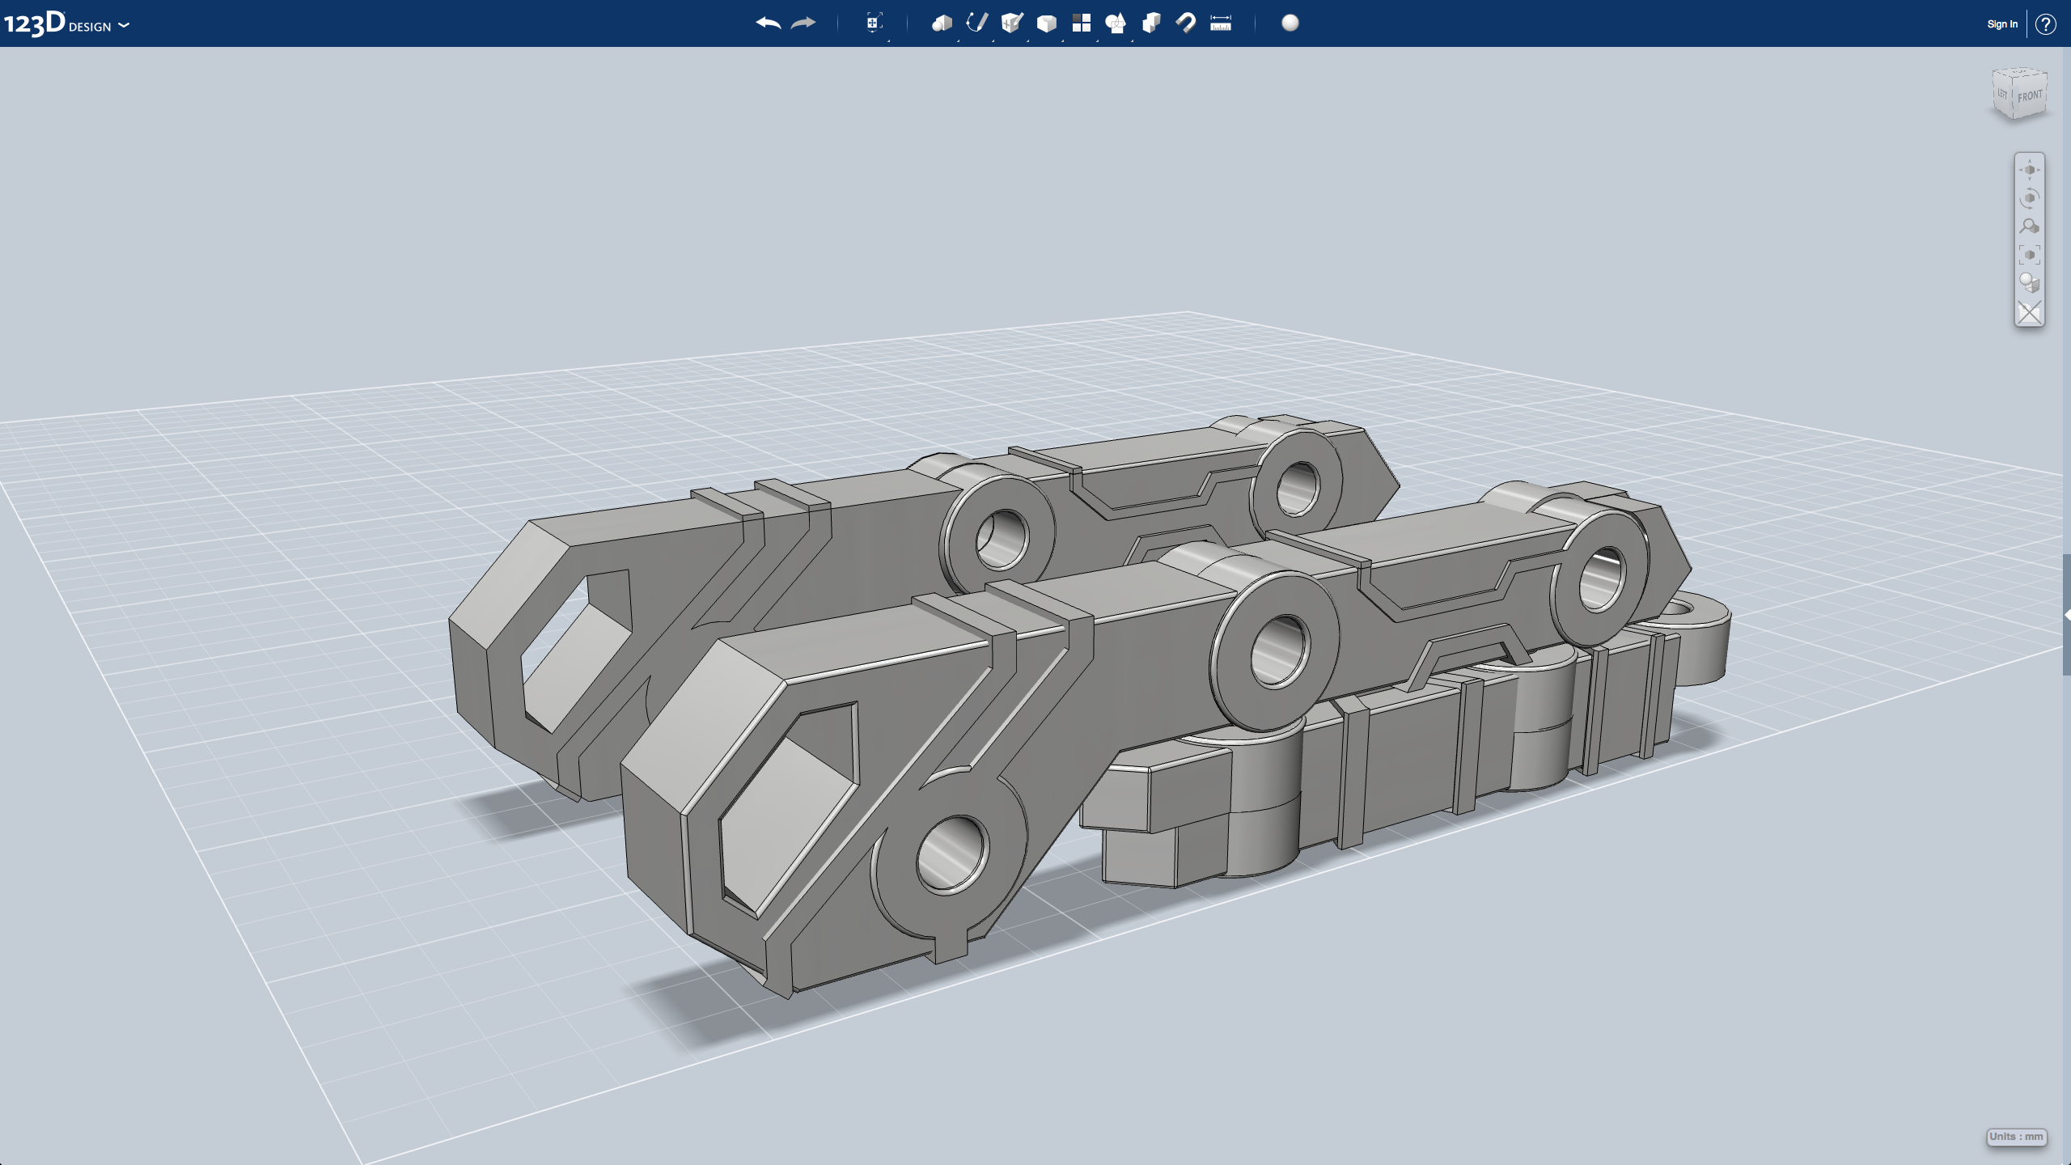
Task: Open the 123D Design application menu
Action: tap(66, 24)
